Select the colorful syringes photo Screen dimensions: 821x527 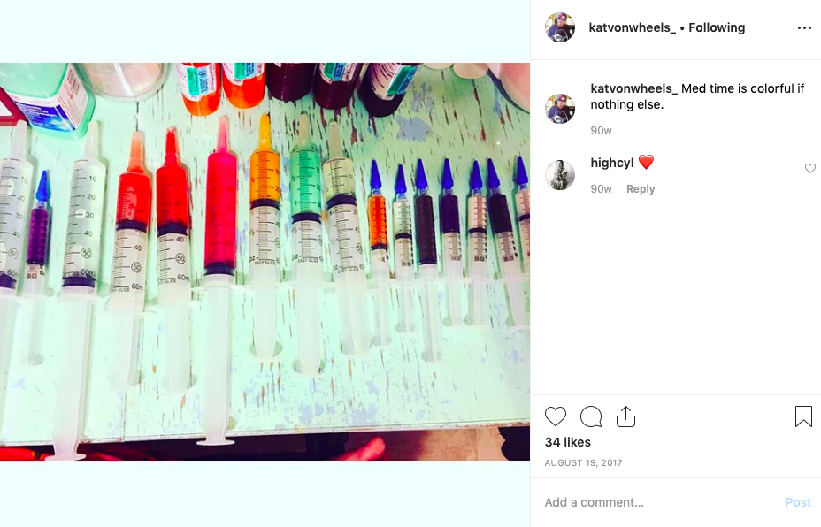[265, 262]
